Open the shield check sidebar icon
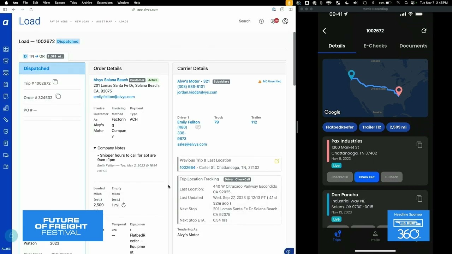 [x=6, y=132]
